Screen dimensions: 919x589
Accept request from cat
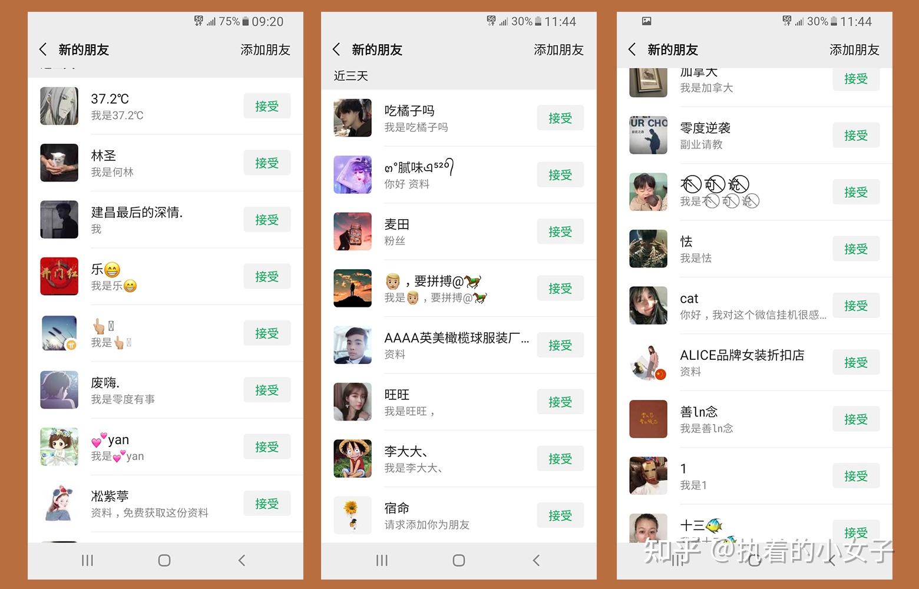click(856, 306)
